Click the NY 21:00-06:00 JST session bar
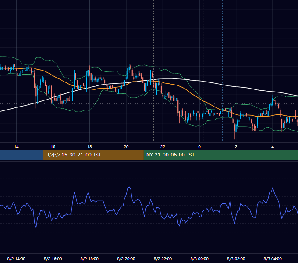This screenshot has height=263, width=298. (220, 155)
